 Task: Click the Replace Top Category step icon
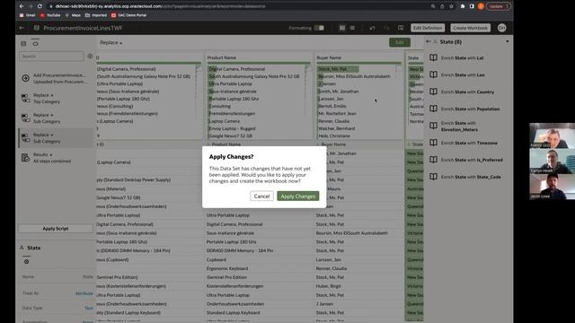tap(25, 98)
